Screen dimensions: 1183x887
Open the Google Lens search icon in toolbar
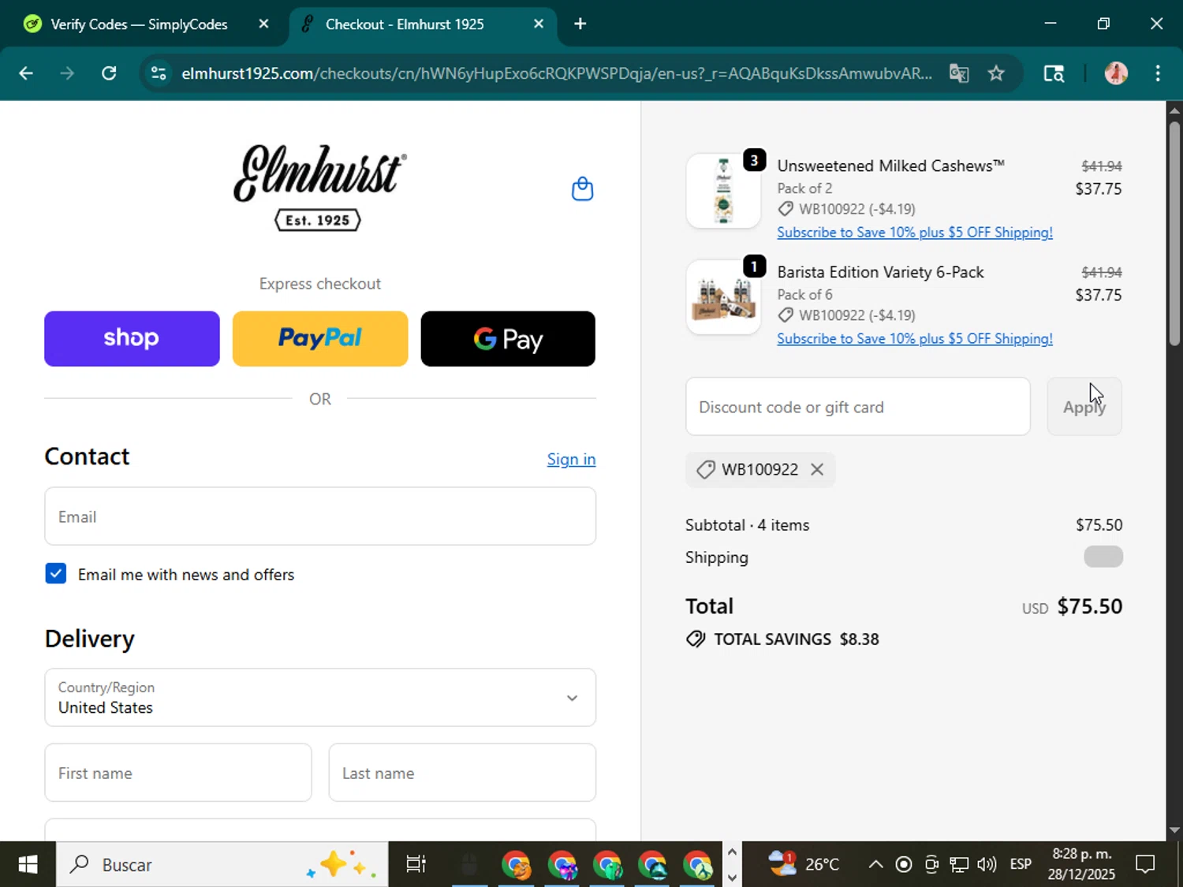(1054, 73)
